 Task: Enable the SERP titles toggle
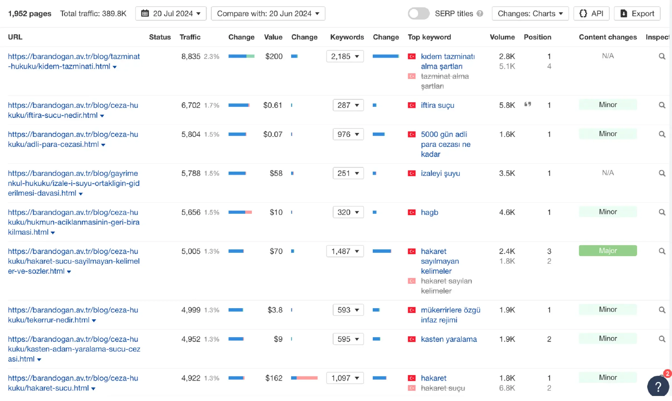(418, 14)
